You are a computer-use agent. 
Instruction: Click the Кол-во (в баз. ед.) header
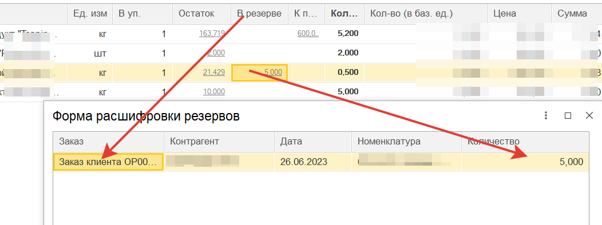426,14
